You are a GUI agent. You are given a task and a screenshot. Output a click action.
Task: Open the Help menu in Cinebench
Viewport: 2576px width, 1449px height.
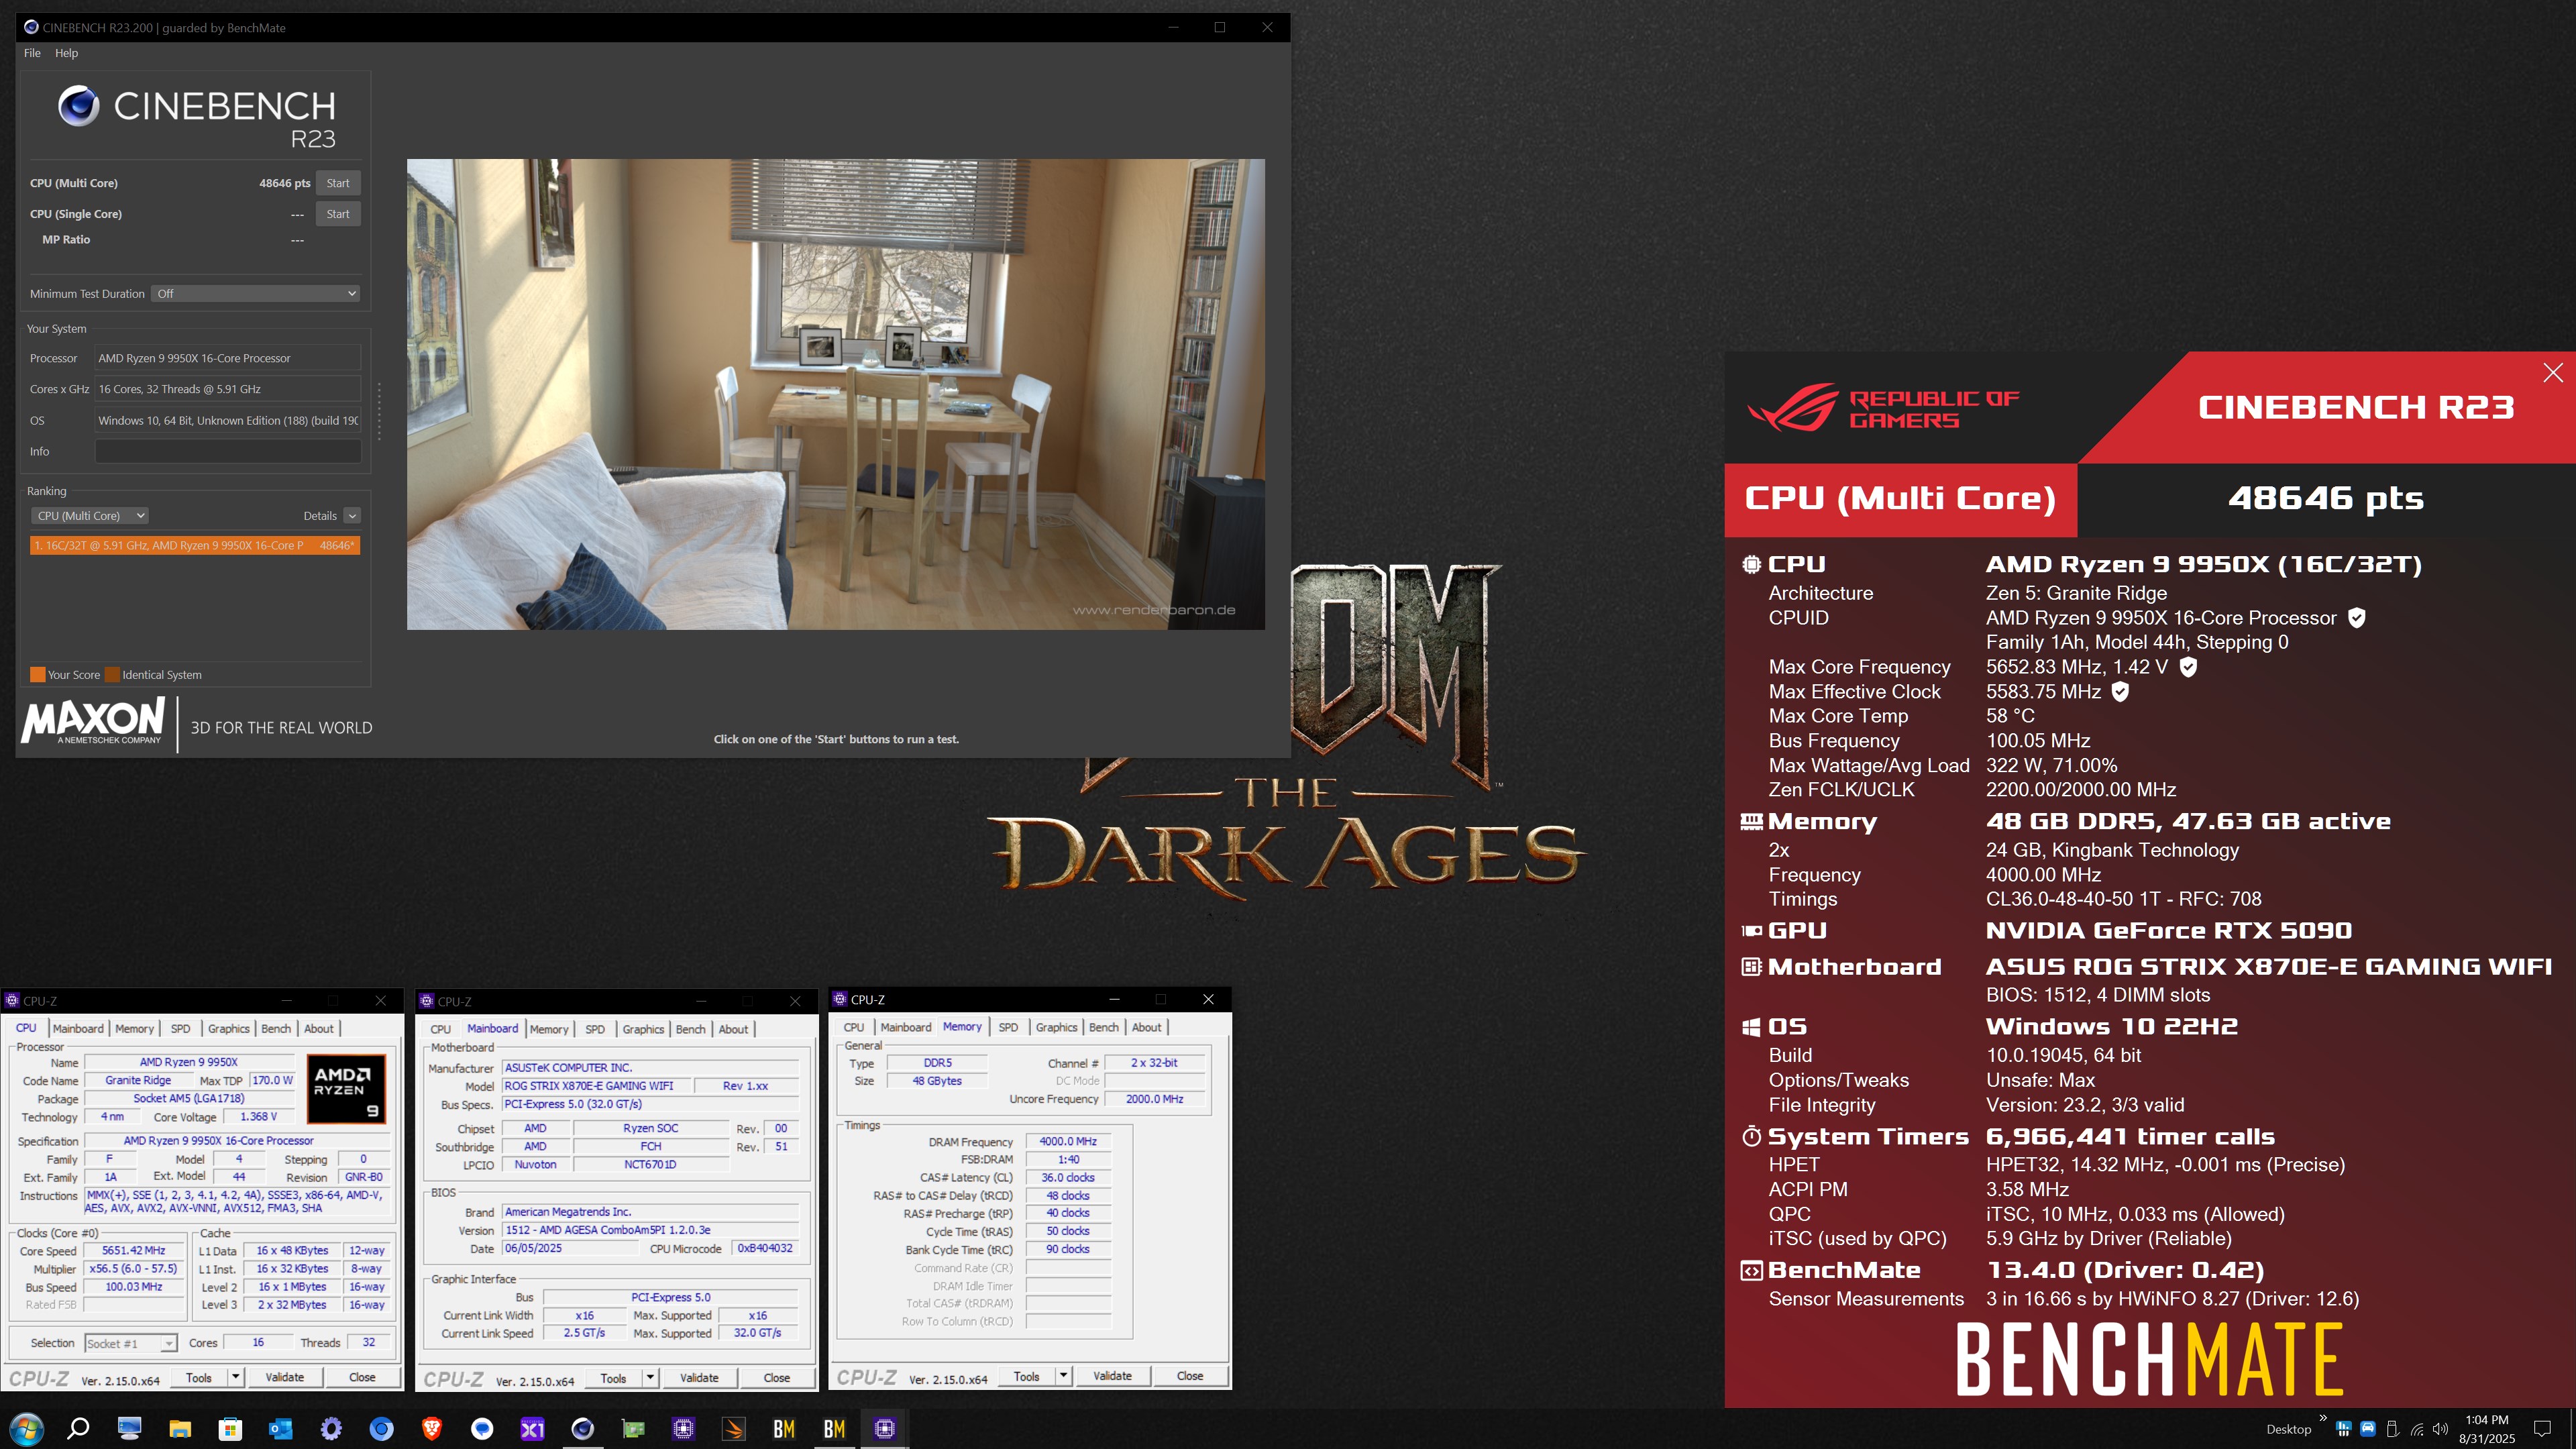pos(66,53)
